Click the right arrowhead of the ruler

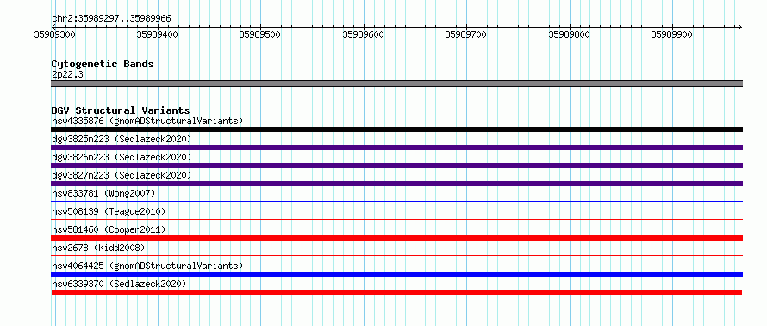click(x=739, y=27)
